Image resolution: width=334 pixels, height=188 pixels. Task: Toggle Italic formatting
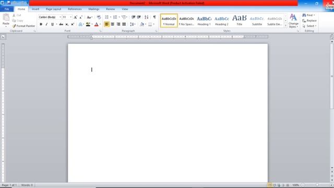pos(46,25)
